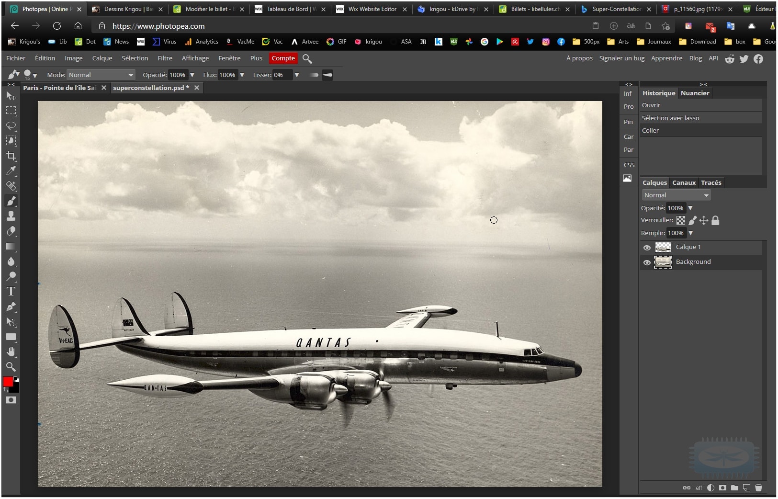The height and width of the screenshot is (499, 778).
Task: Toggle lock image pixels brush icon
Action: (692, 220)
